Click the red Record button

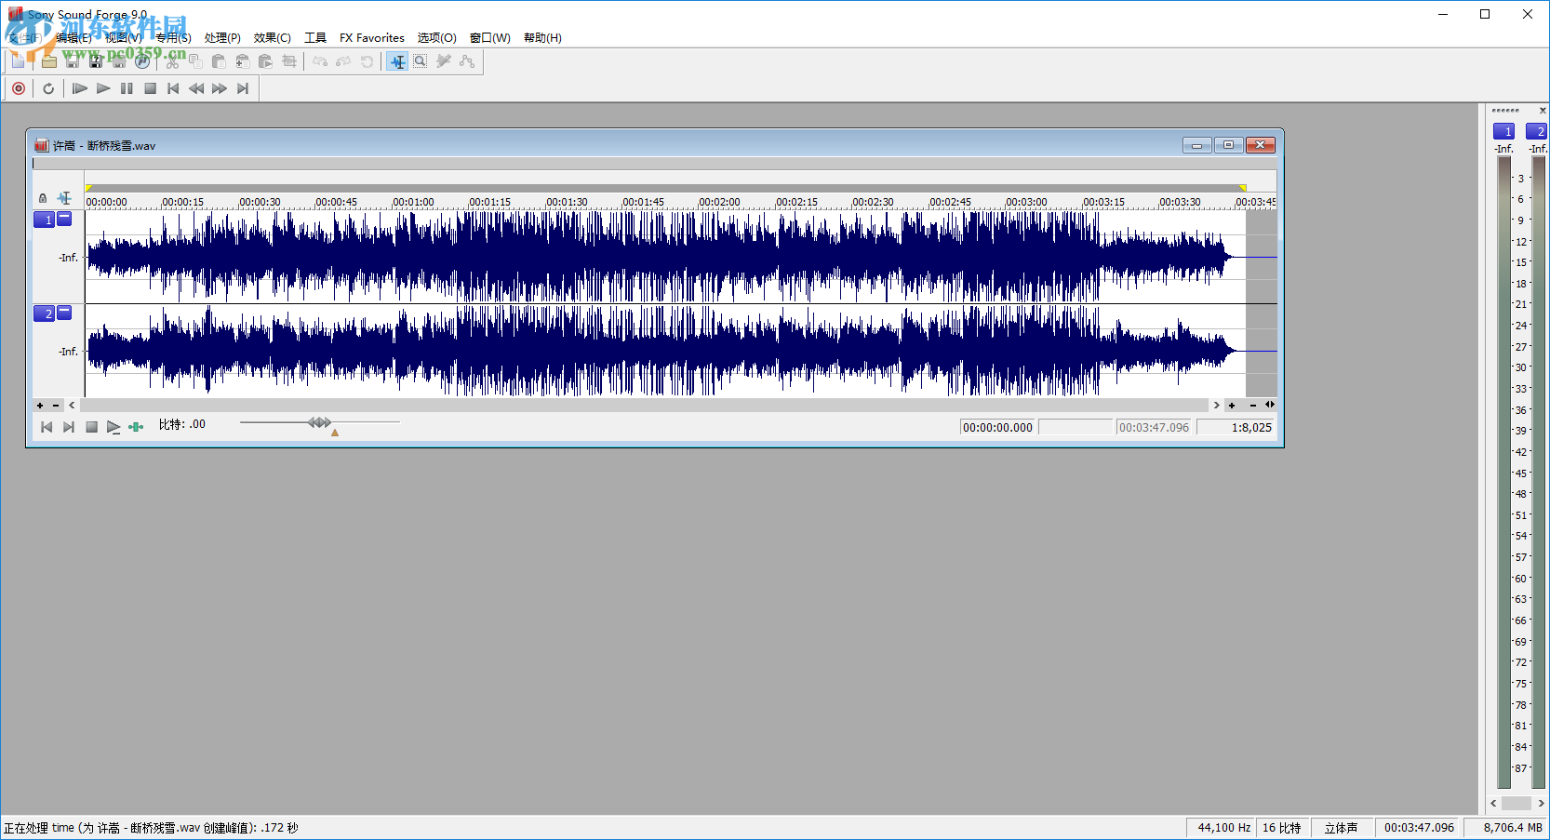point(19,88)
